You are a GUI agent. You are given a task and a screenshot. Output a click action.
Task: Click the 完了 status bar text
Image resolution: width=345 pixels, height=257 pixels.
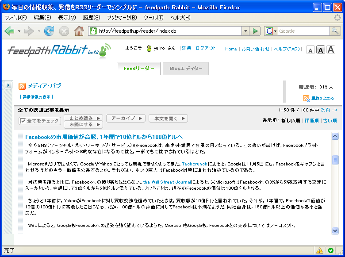coord(9,250)
